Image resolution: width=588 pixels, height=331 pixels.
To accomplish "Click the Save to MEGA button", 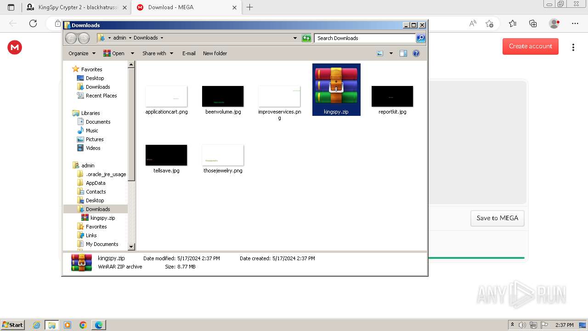I will tap(498, 218).
